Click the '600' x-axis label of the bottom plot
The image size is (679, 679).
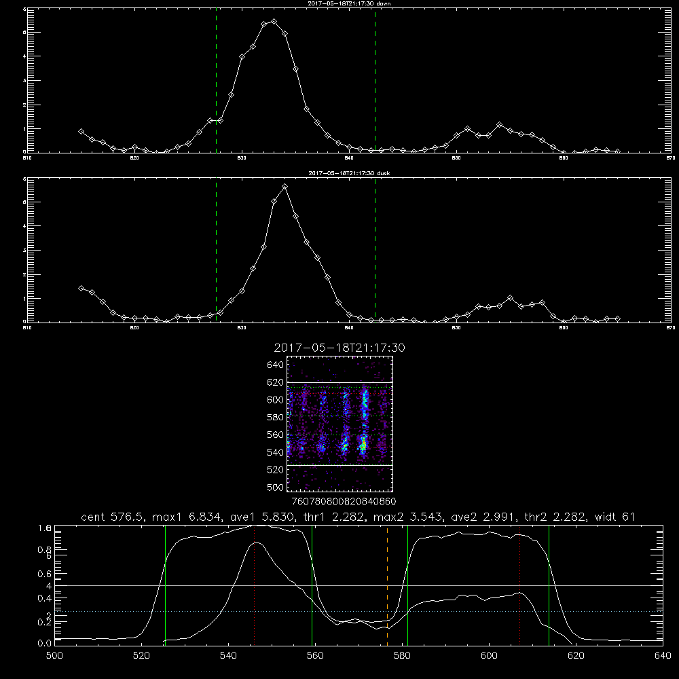click(489, 655)
